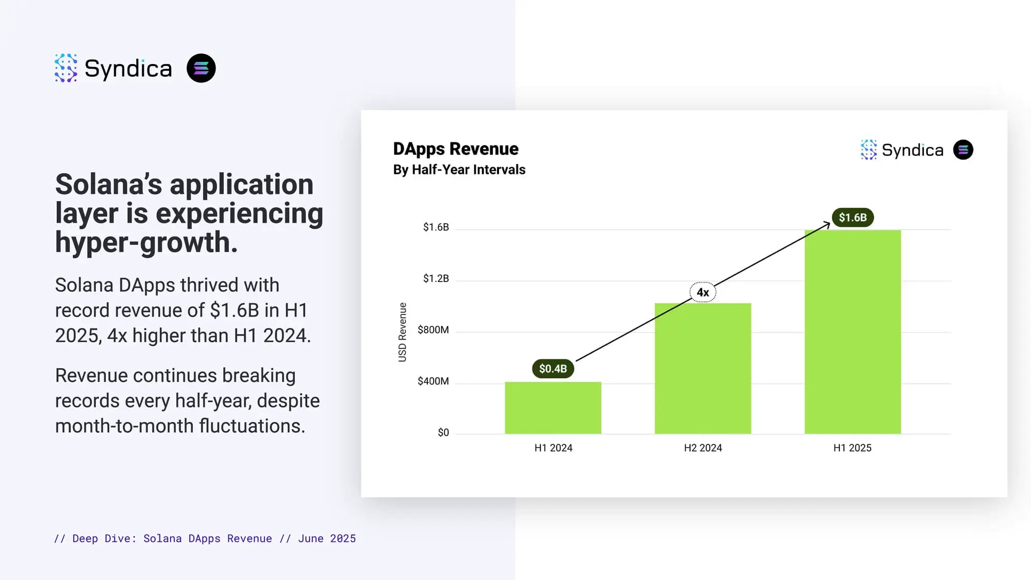
Task: Click the H2 2024 green bar
Action: click(x=703, y=368)
